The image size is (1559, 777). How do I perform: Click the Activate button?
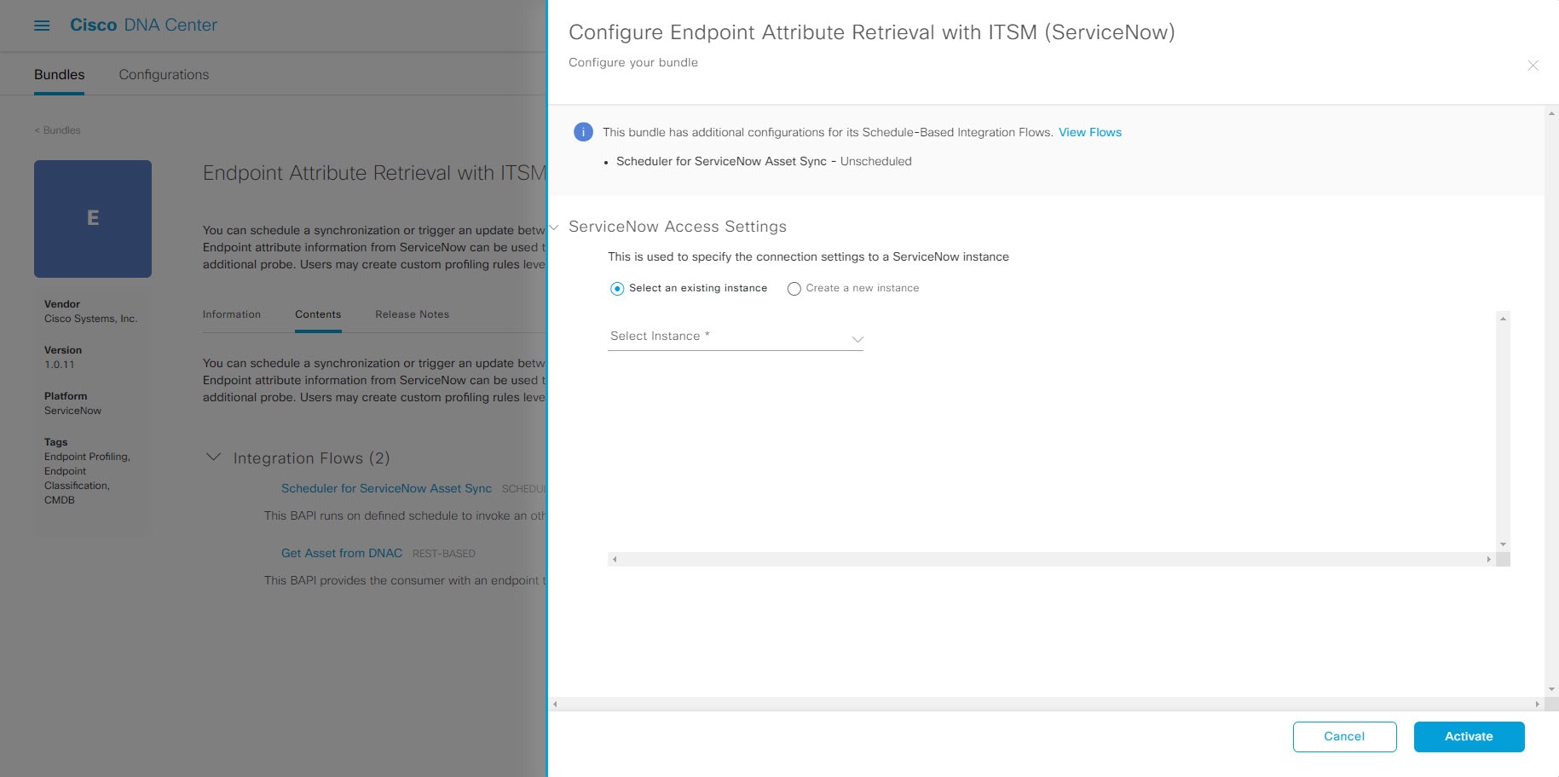(1469, 737)
